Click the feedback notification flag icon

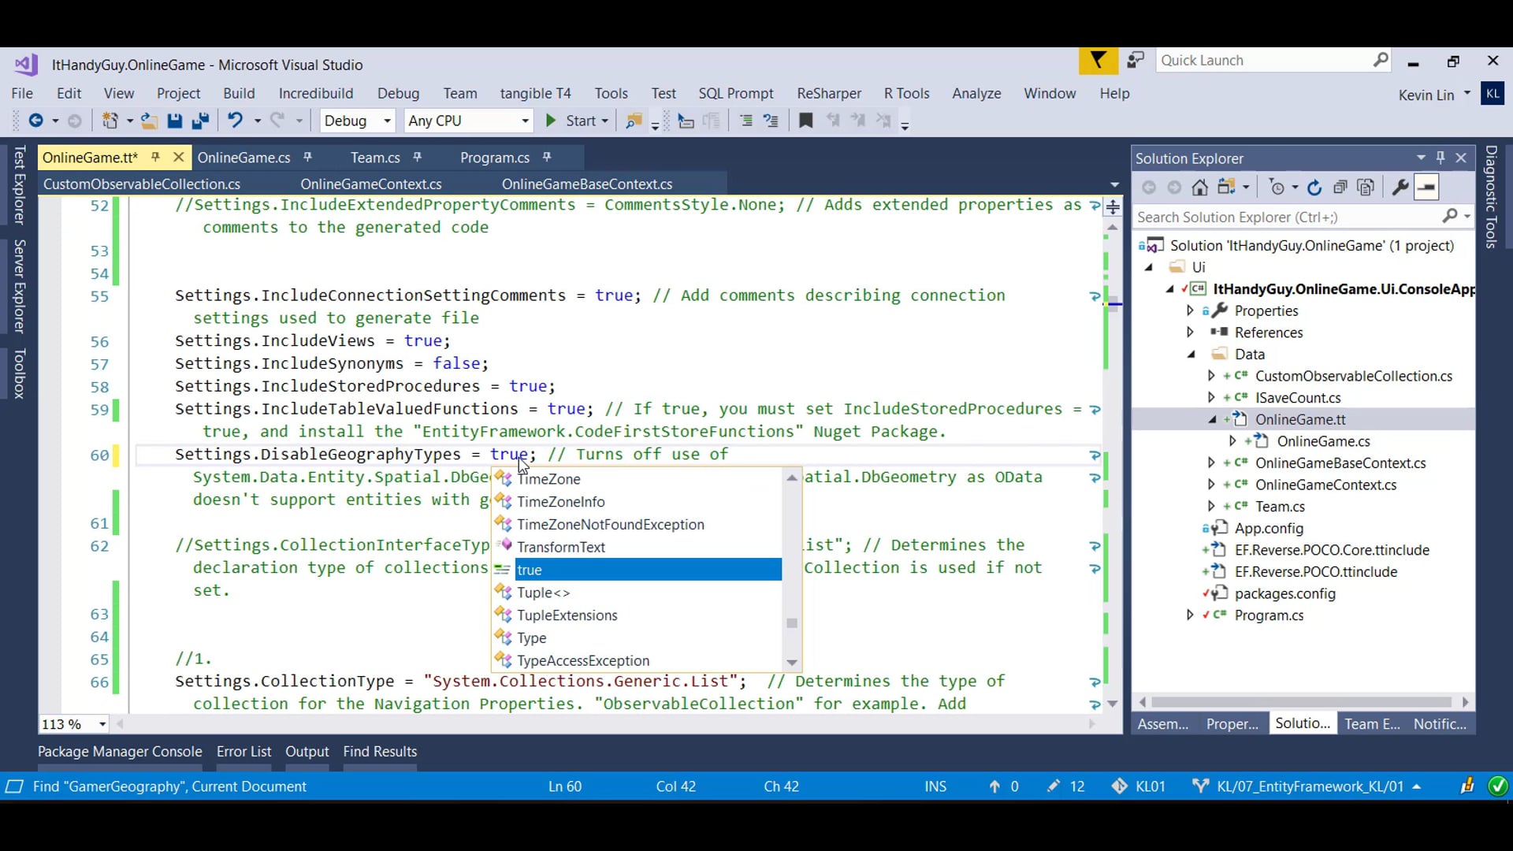point(1098,61)
